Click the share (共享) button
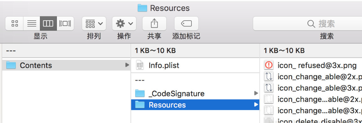The width and height of the screenshot is (362, 123). [154, 23]
